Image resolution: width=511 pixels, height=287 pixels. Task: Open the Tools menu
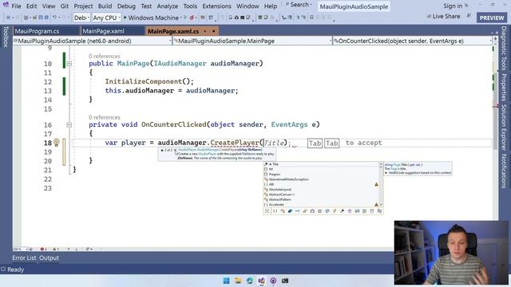coord(190,6)
